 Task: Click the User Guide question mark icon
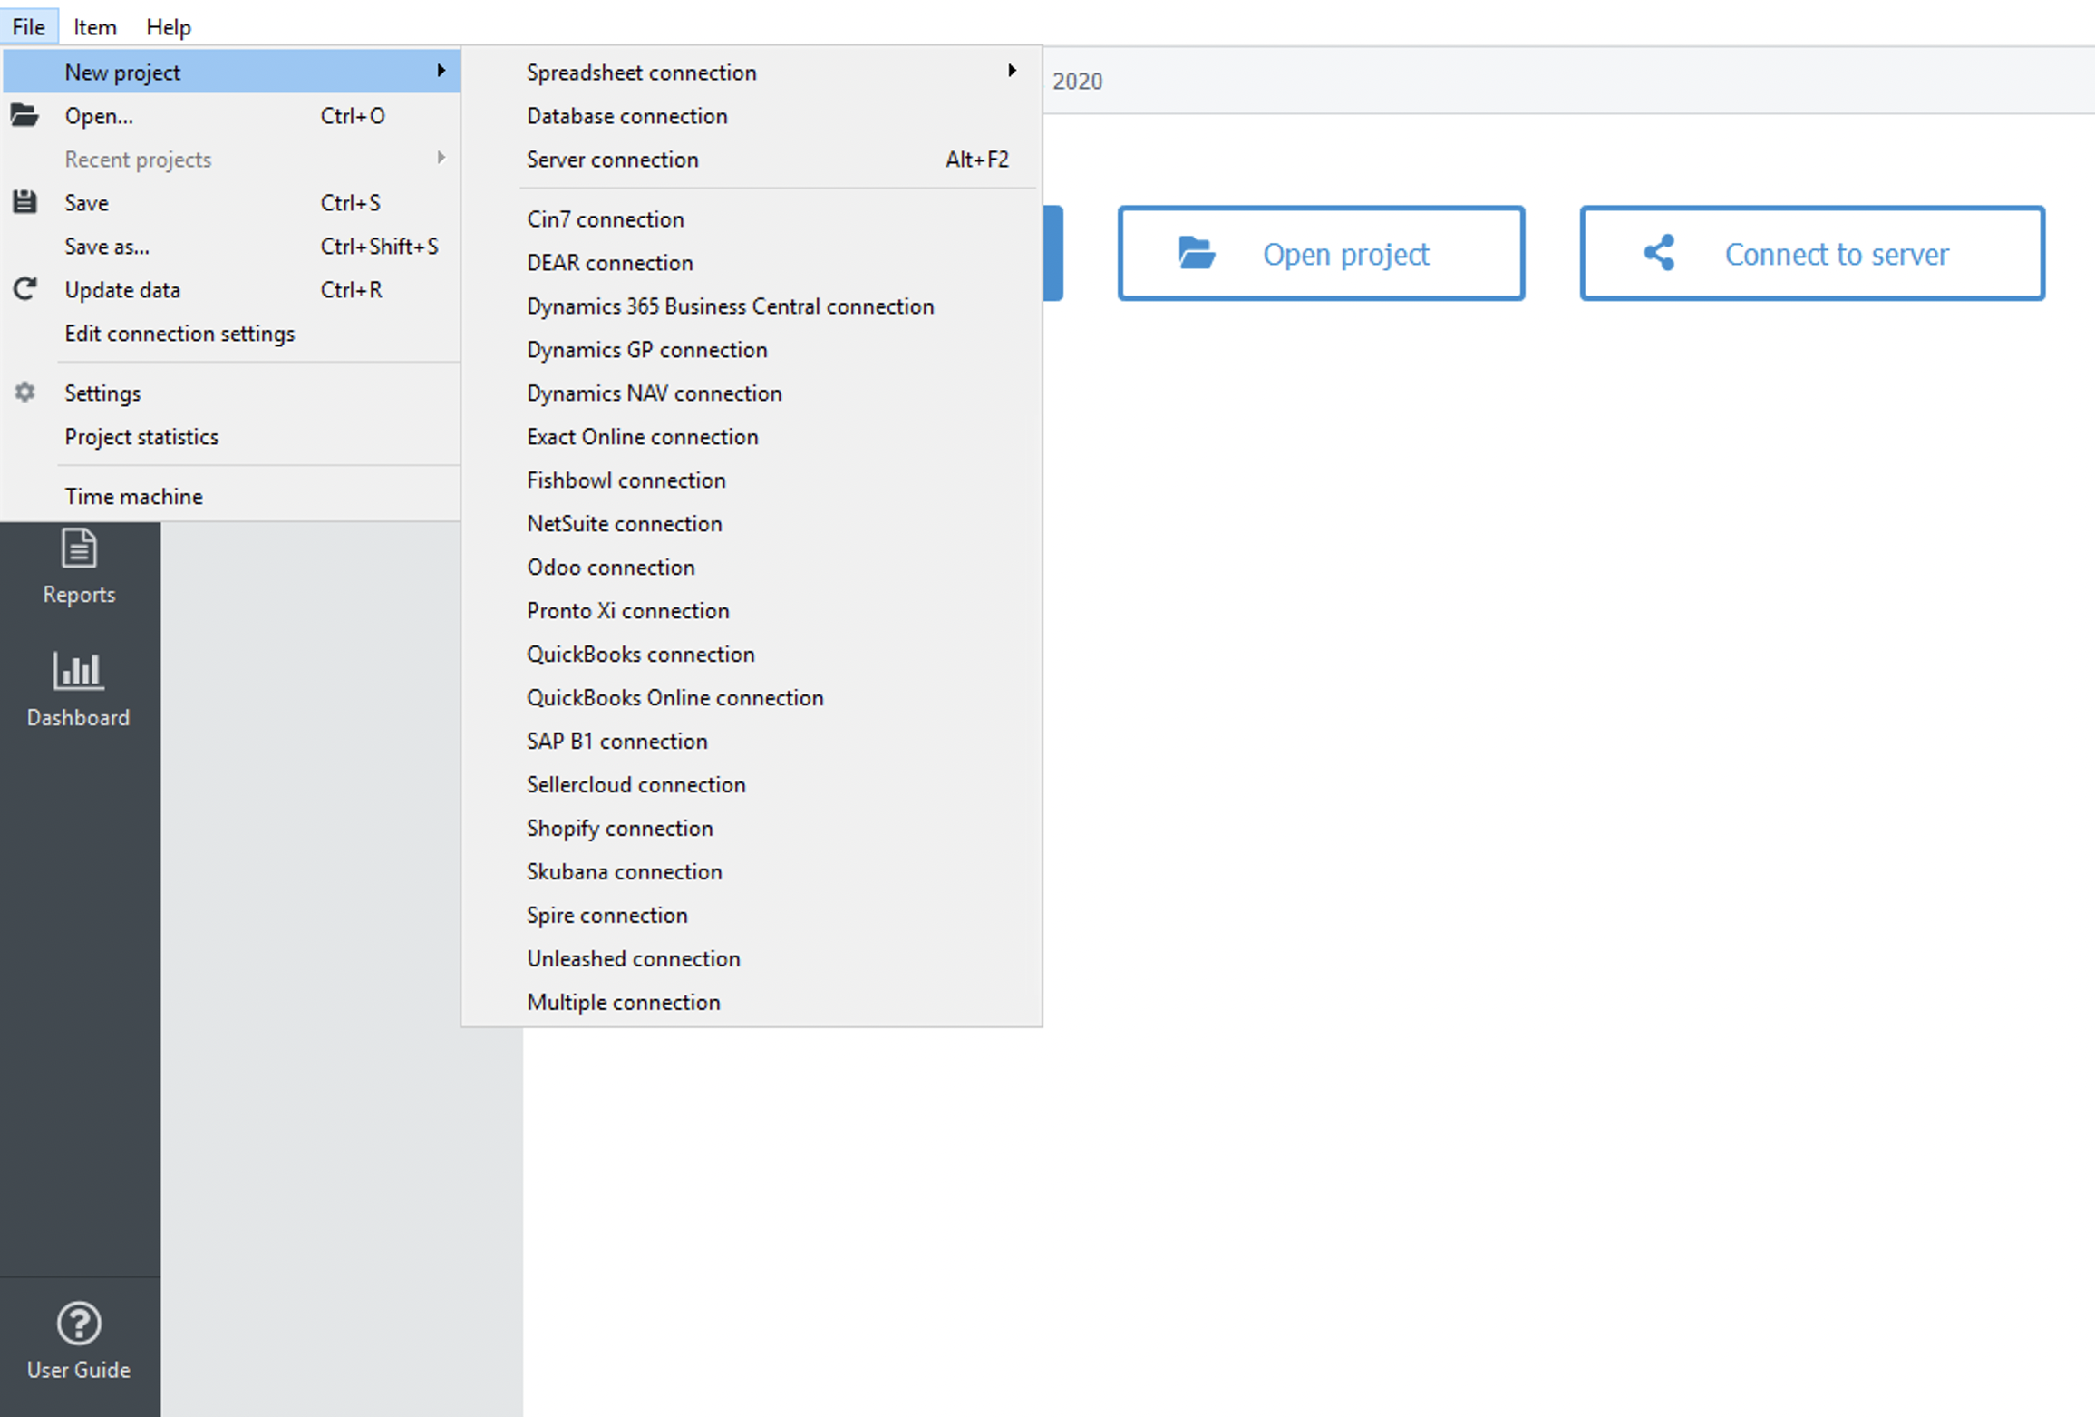(x=79, y=1324)
